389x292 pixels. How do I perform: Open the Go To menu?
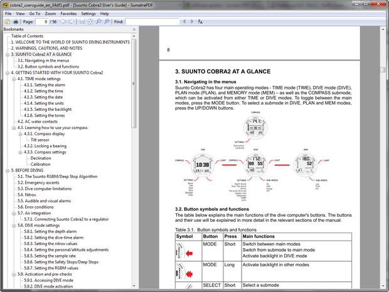coord(35,14)
